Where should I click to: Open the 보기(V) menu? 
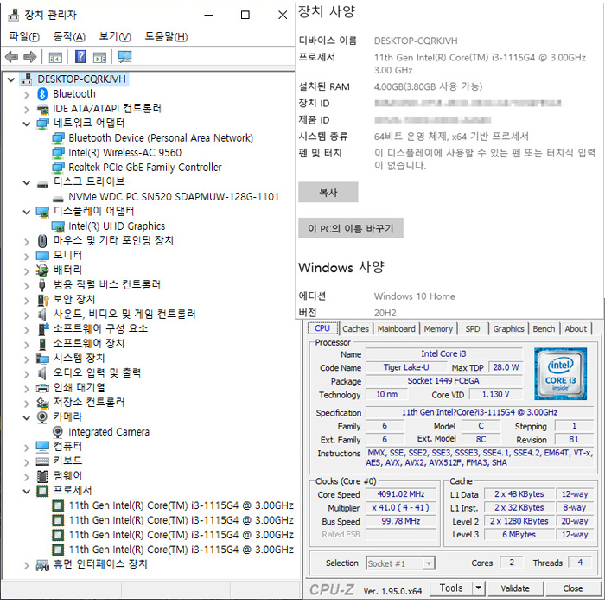tap(115, 36)
